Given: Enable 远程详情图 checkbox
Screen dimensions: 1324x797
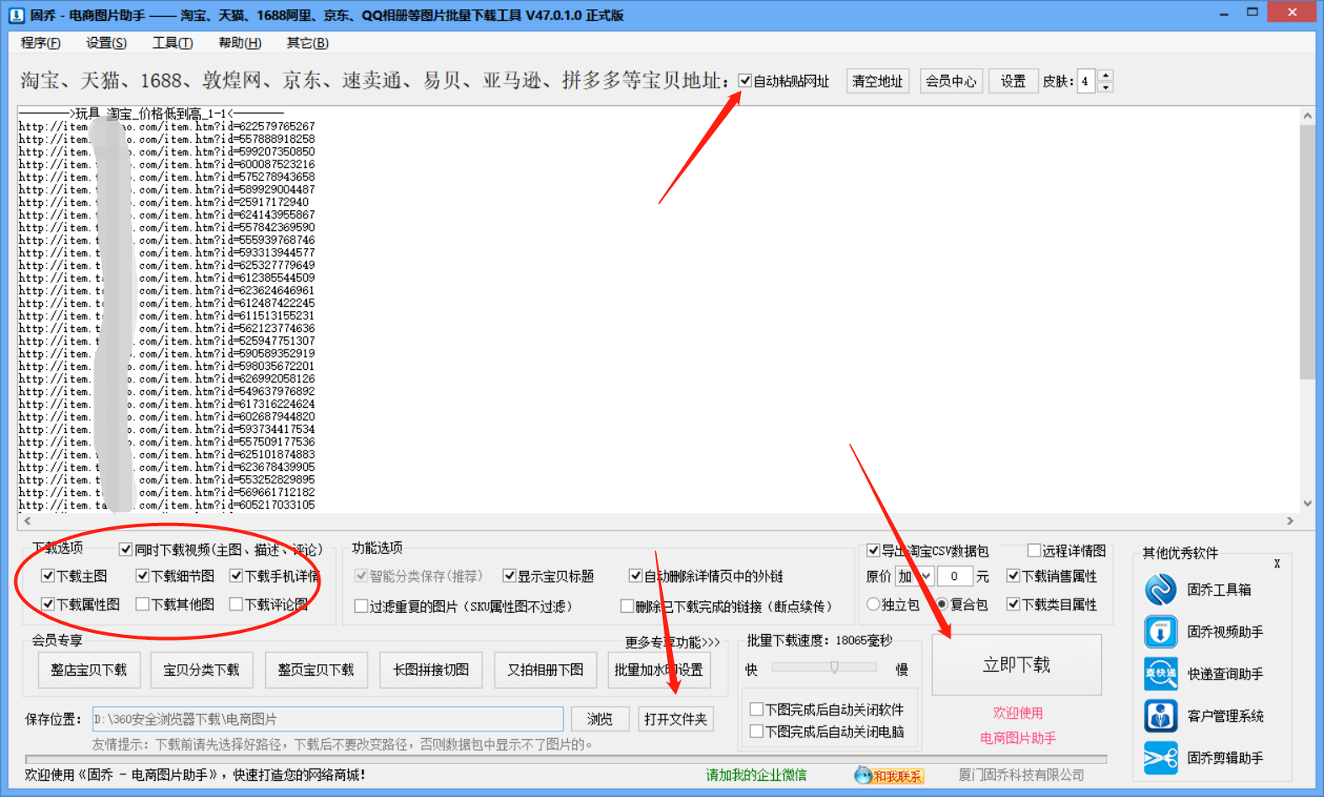Looking at the screenshot, I should [x=1034, y=551].
